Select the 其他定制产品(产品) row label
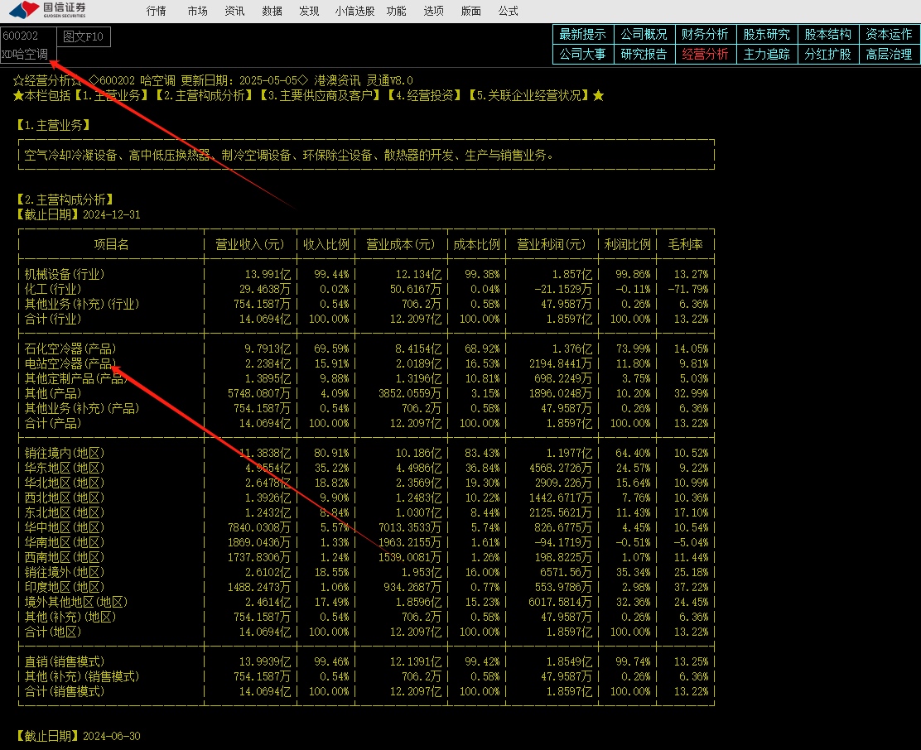Screen dimensions: 921x750 click(76, 378)
